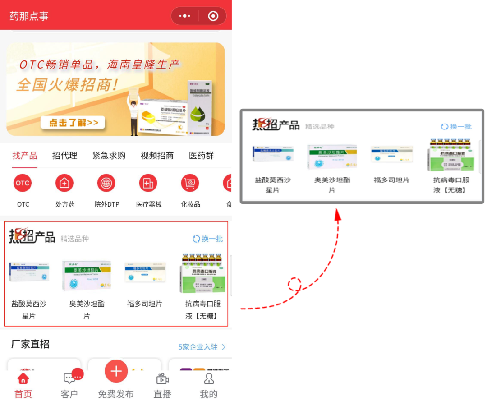Switch to the 医药群 tab
The width and height of the screenshot is (487, 401).
(202, 155)
